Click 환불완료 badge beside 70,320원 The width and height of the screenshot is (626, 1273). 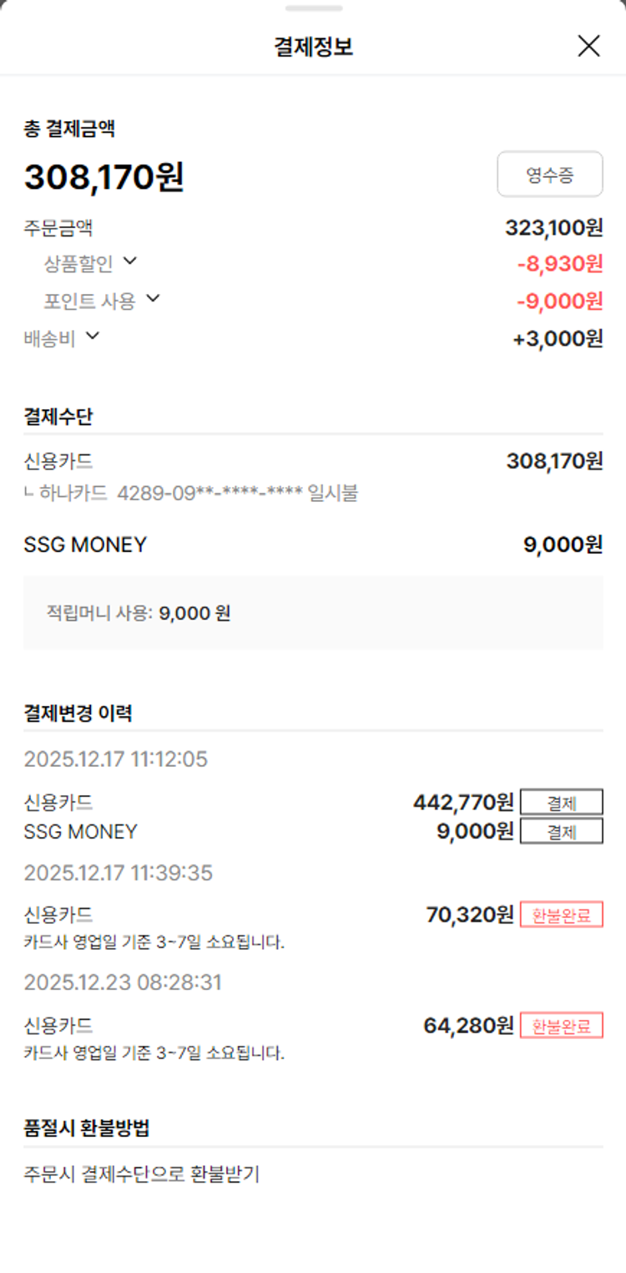[561, 915]
